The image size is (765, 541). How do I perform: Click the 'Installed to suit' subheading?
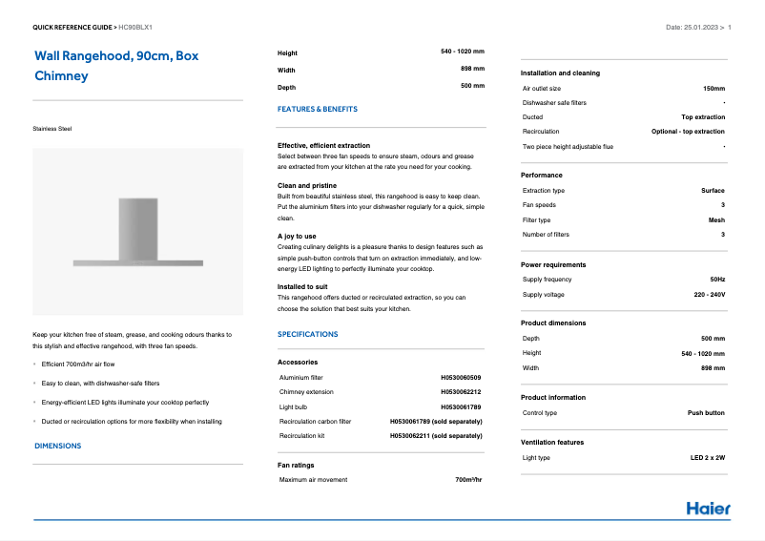click(302, 287)
